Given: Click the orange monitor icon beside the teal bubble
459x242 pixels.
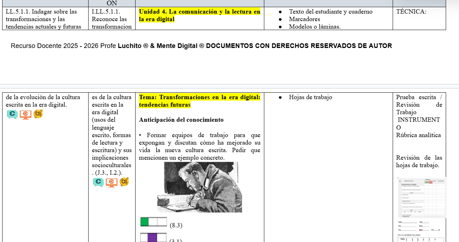Looking at the screenshot, I should click(25, 114).
